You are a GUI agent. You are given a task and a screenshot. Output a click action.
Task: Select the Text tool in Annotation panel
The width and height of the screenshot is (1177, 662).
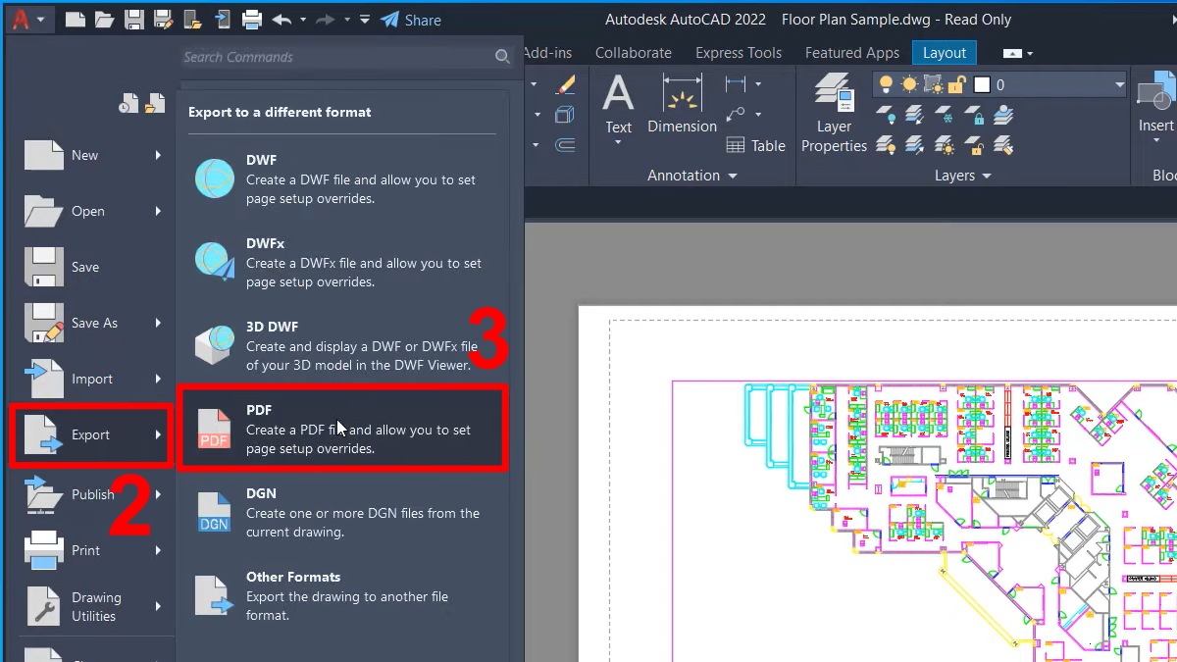pos(618,104)
